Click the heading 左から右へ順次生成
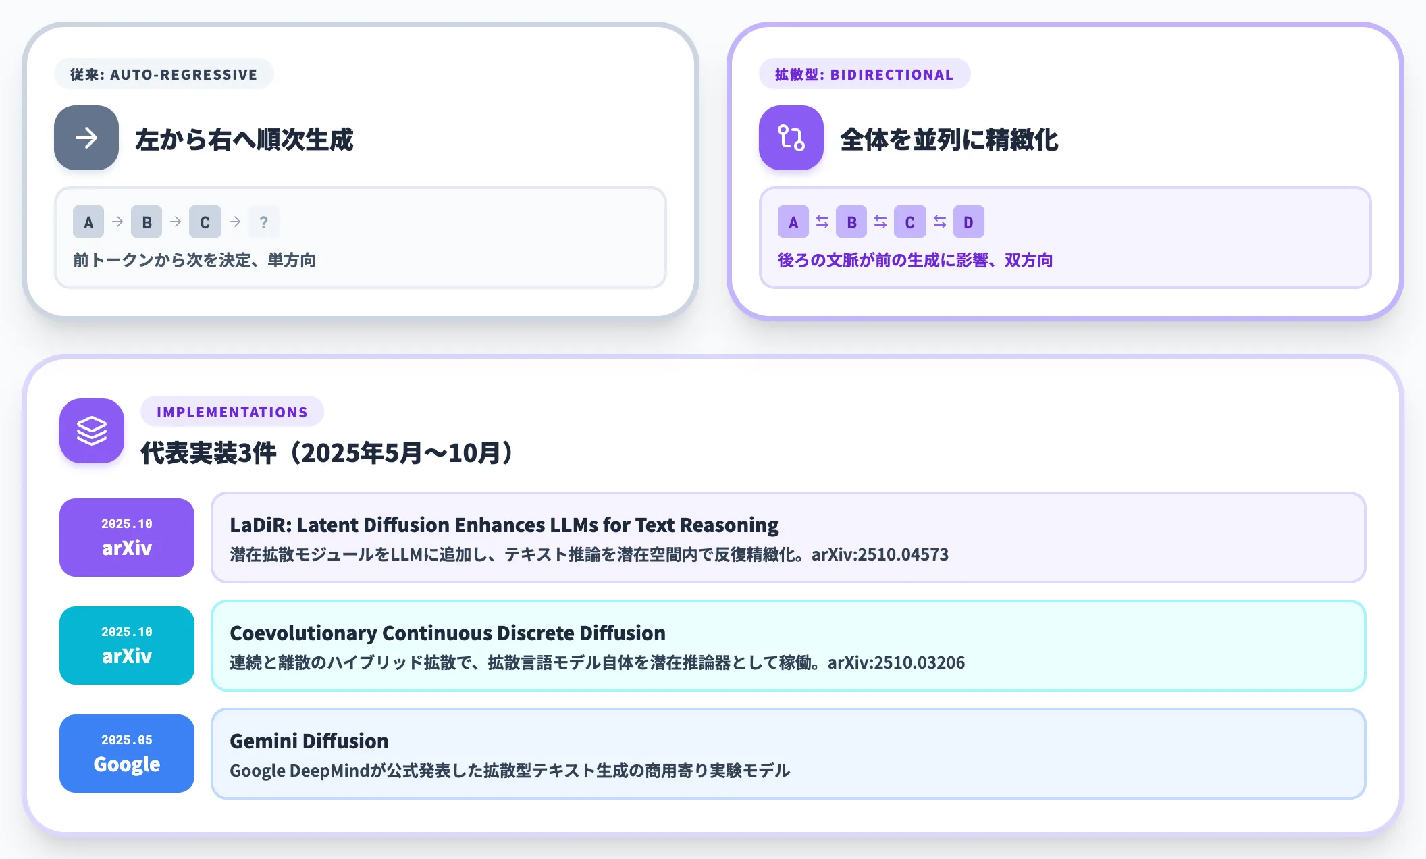 coord(244,139)
